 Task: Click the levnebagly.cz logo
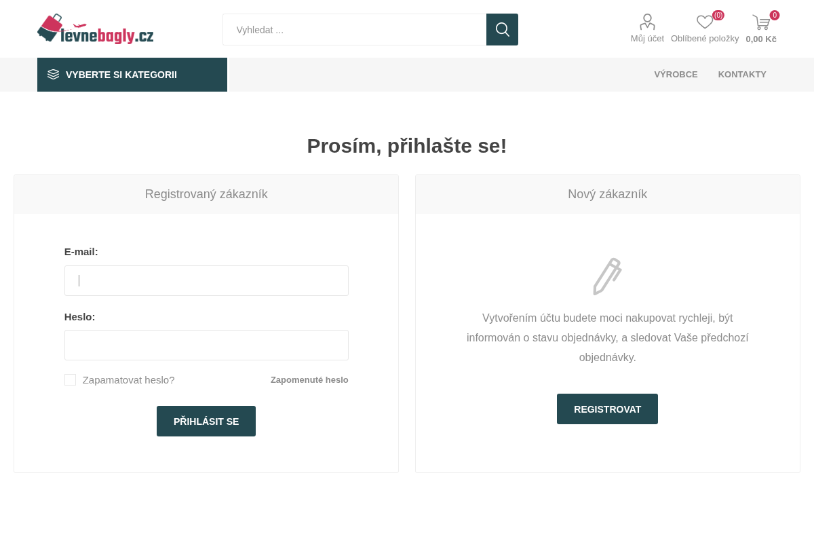96,29
